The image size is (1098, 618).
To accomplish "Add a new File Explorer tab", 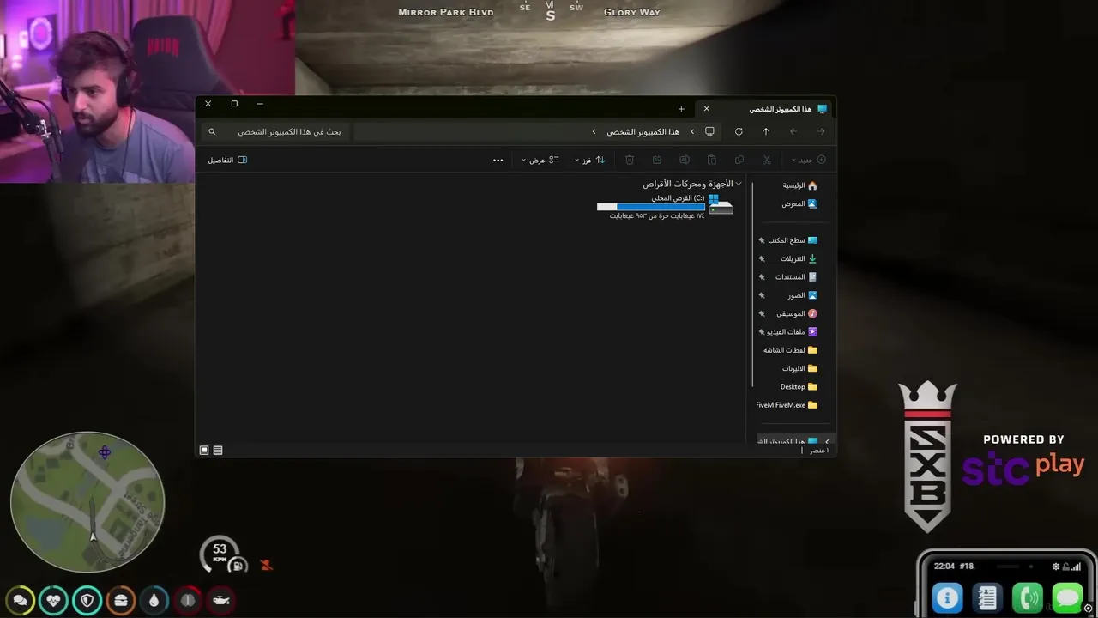I will click(681, 109).
